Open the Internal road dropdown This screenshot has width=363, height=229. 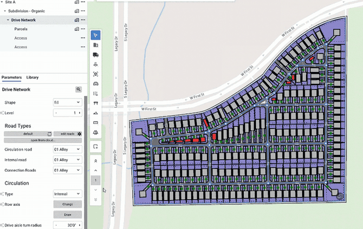67,160
